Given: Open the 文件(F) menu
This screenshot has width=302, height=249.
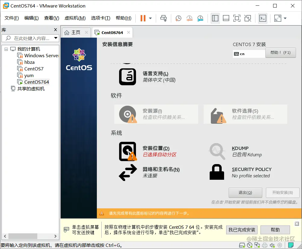Looking at the screenshot, I should tap(11, 18).
